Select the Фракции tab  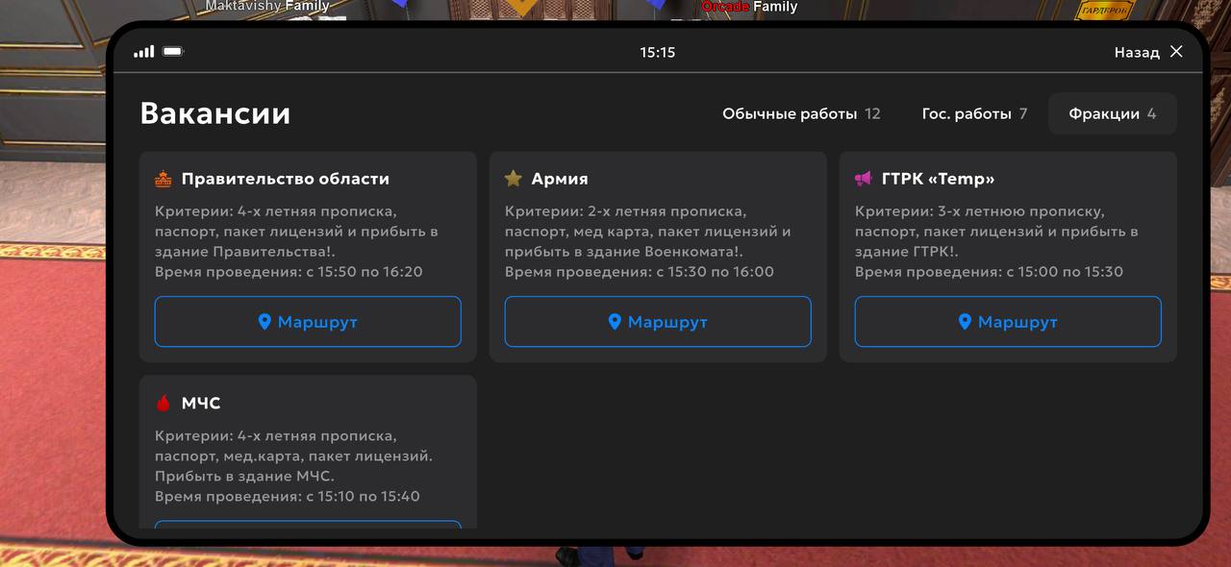(1112, 113)
